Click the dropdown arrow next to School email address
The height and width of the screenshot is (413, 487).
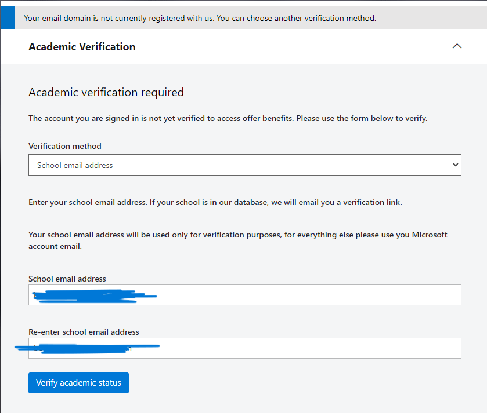(455, 165)
